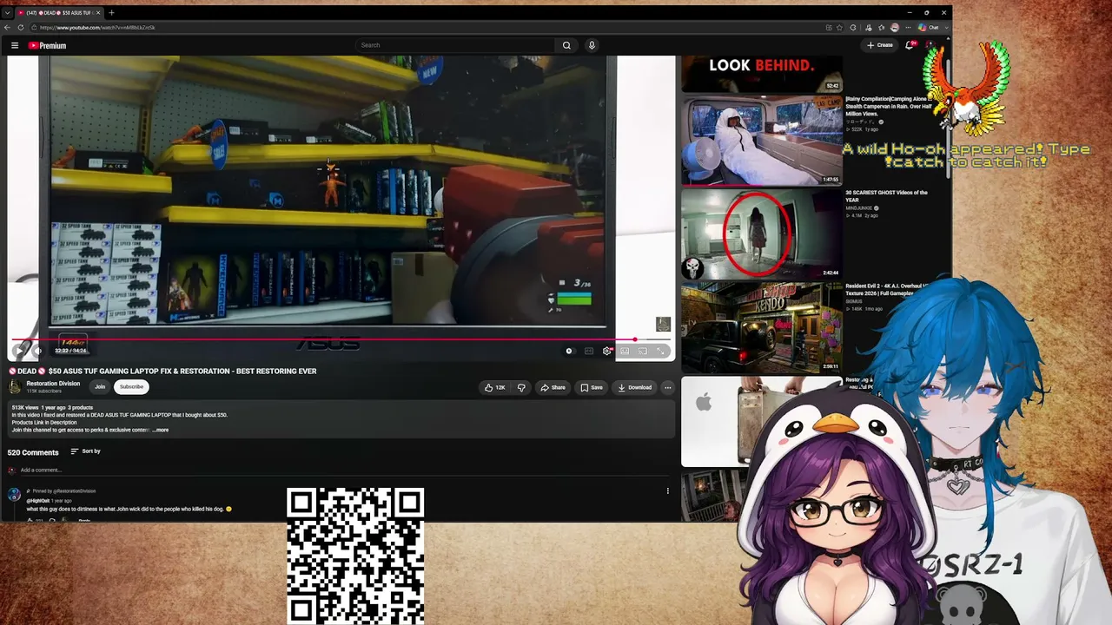
Task: Join the Restoration Division channel
Action: pyautogui.click(x=100, y=386)
